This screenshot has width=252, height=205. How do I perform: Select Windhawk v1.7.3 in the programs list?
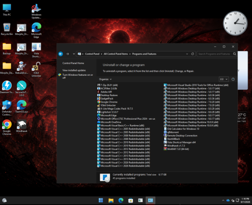click(x=174, y=145)
